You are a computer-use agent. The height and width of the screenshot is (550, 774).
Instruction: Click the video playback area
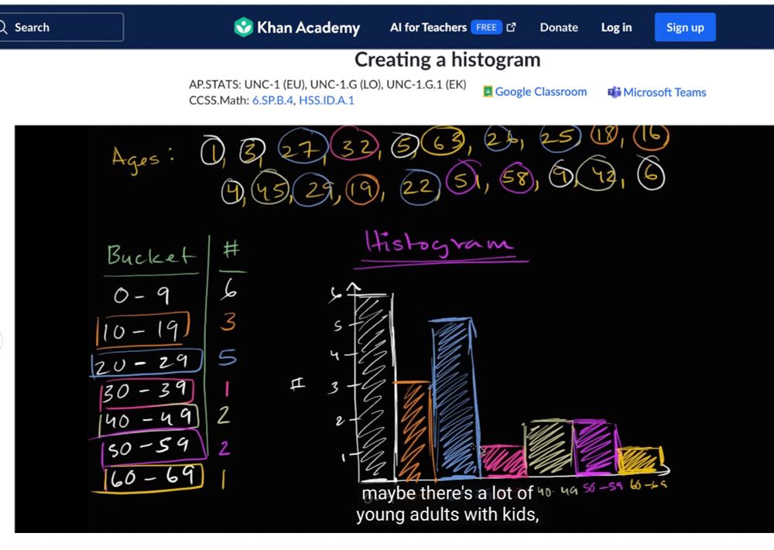pos(387,325)
